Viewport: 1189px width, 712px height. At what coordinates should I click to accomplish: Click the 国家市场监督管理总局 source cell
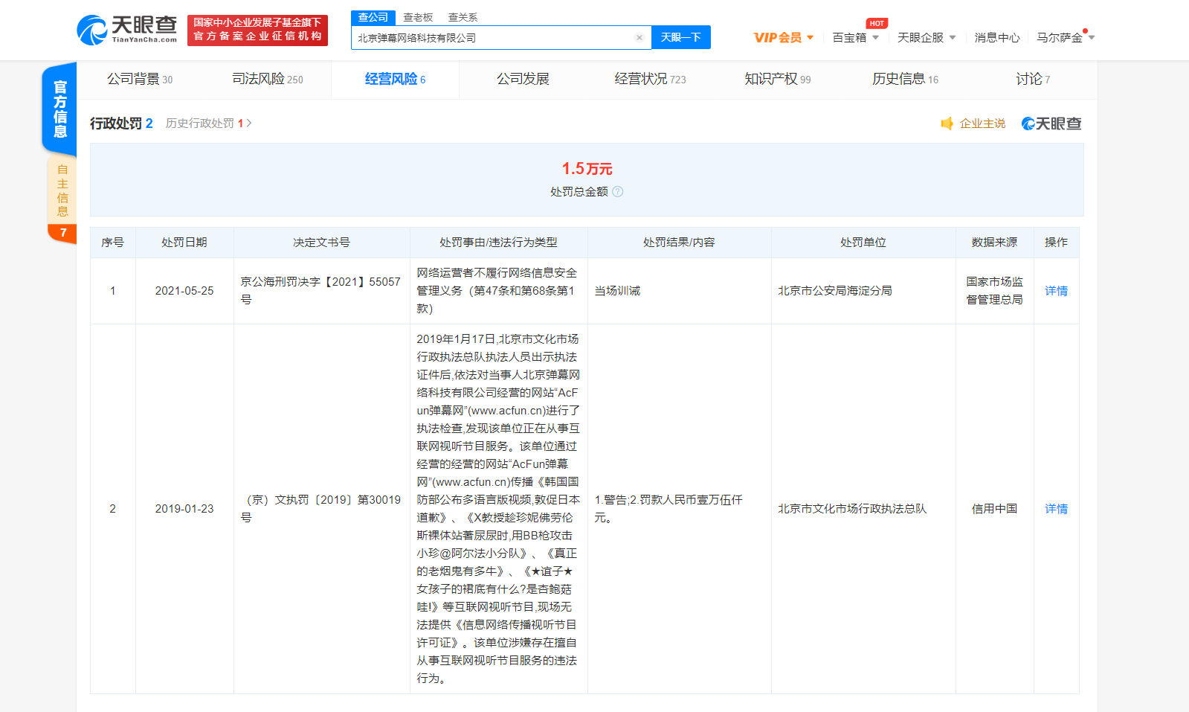994,291
